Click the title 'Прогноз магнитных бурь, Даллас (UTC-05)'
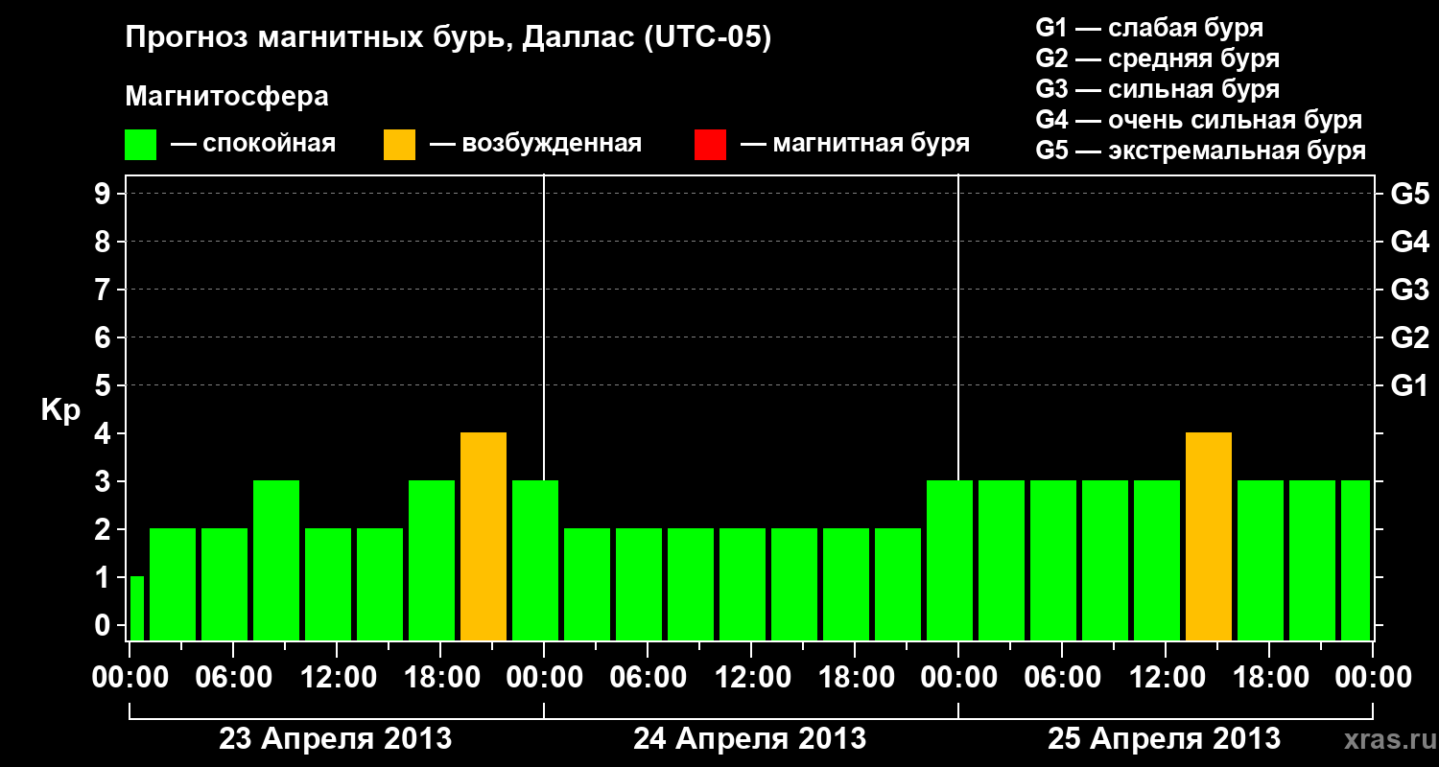This screenshot has width=1439, height=767. click(448, 38)
